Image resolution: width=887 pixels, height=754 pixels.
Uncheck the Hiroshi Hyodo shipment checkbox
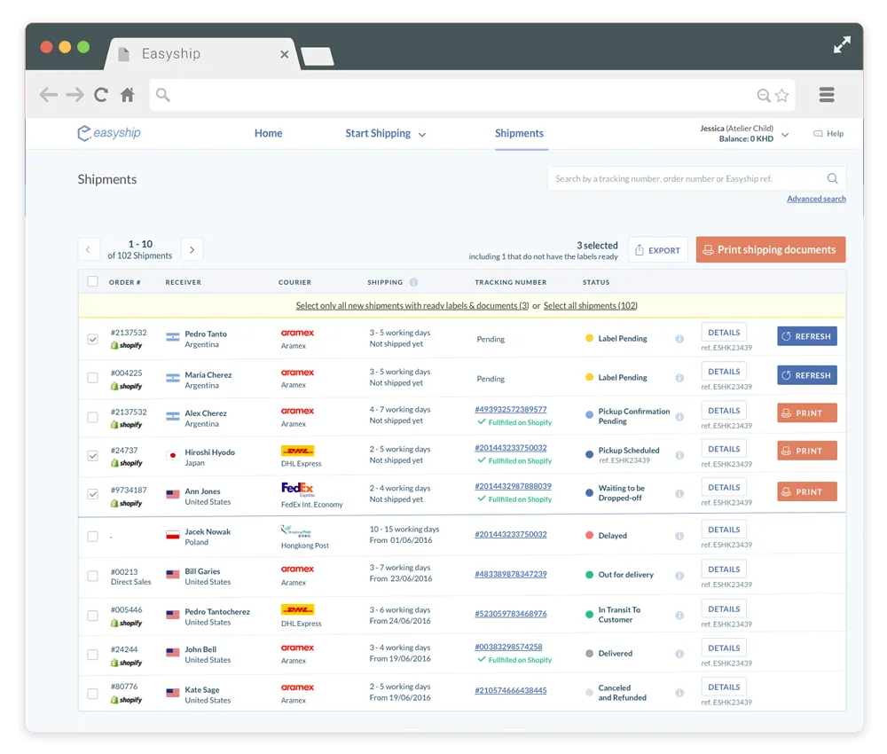point(93,455)
